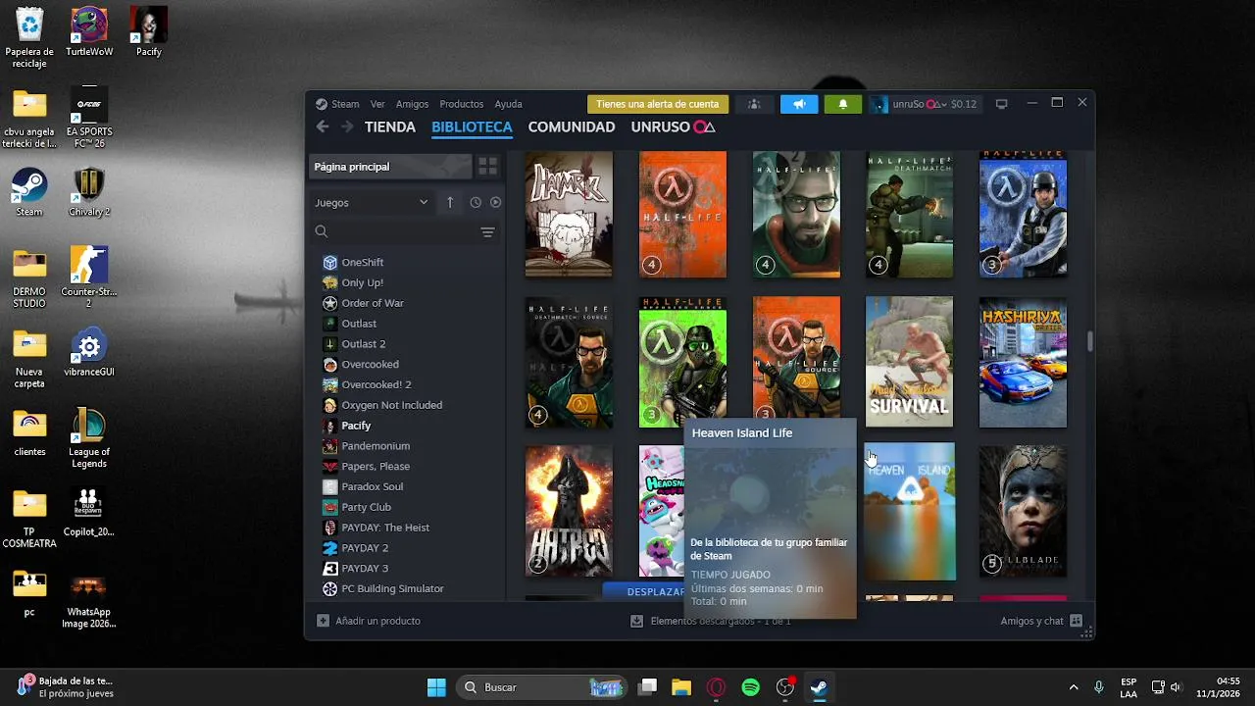Open the Ayuda menu
1255x706 pixels.
point(508,104)
